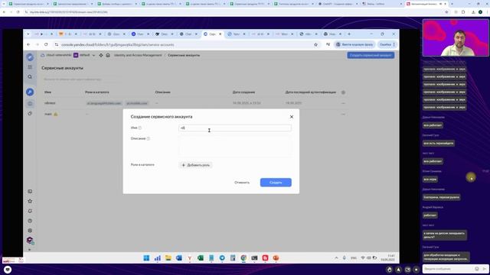
Task: Click the Identity and Access Management breadcrumb
Action: pyautogui.click(x=138, y=55)
